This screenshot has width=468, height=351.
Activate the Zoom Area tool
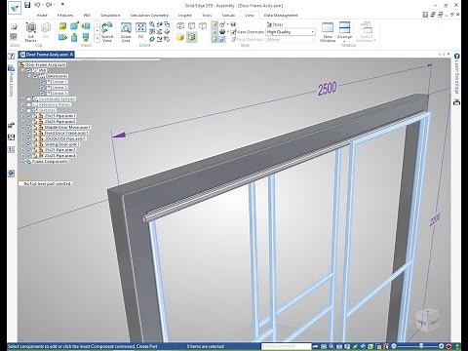(126, 32)
